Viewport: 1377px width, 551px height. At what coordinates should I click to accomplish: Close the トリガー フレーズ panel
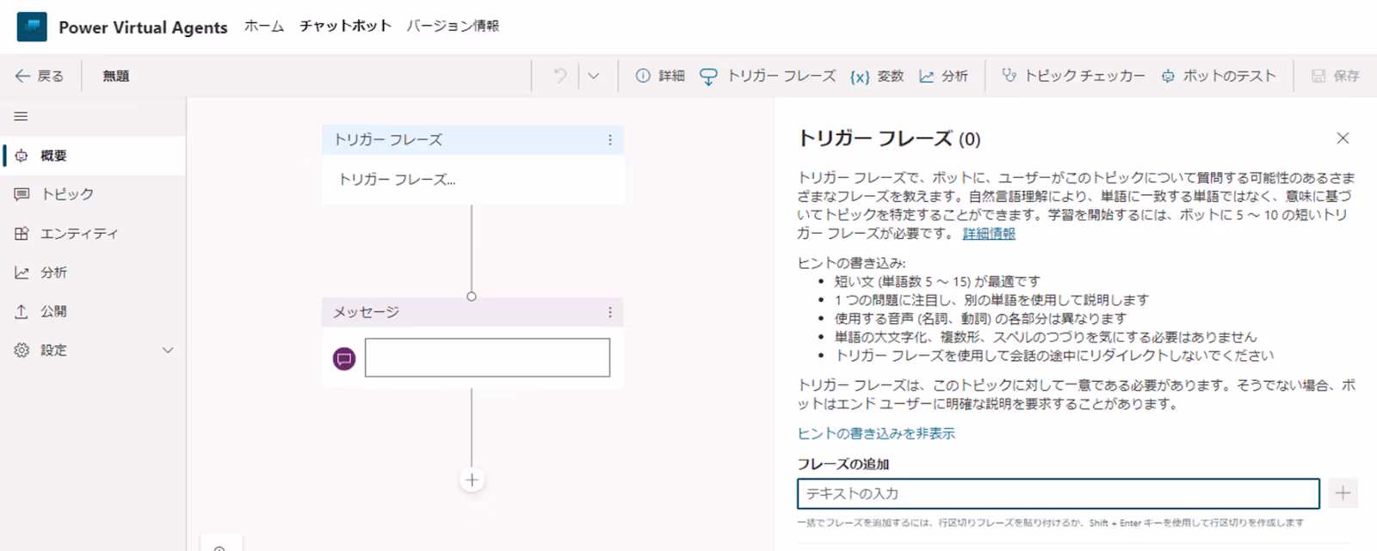[x=1343, y=138]
